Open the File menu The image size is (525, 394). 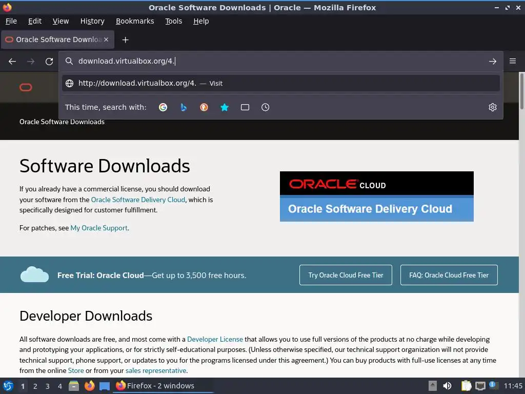coord(11,21)
